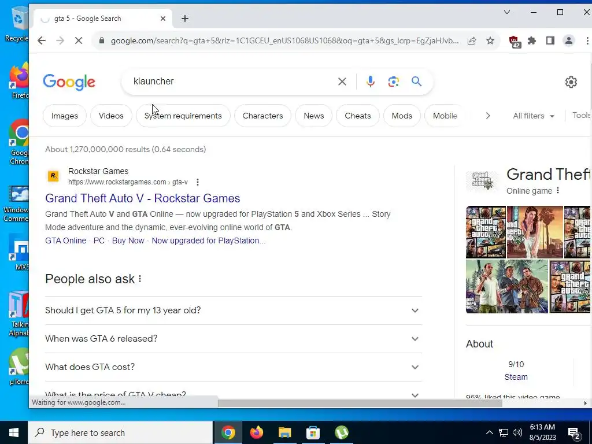
Task: Bookmark this page with the star icon
Action: [x=490, y=41]
